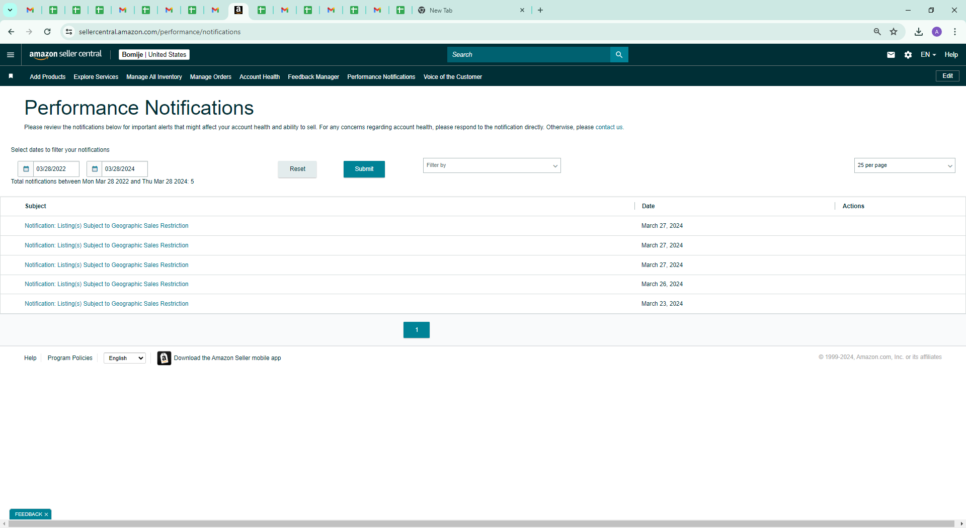
Task: Open the settings gear icon
Action: (x=908, y=55)
